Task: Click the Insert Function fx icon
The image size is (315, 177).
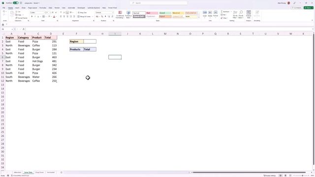Action: [24, 29]
